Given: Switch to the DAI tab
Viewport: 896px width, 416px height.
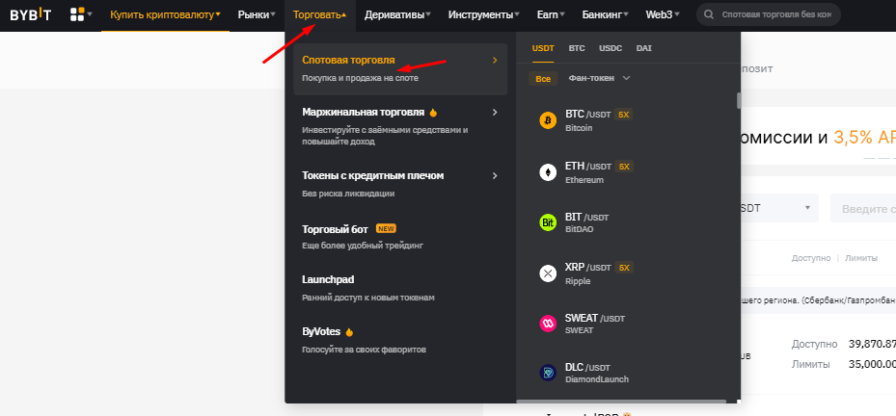Looking at the screenshot, I should click(x=644, y=48).
